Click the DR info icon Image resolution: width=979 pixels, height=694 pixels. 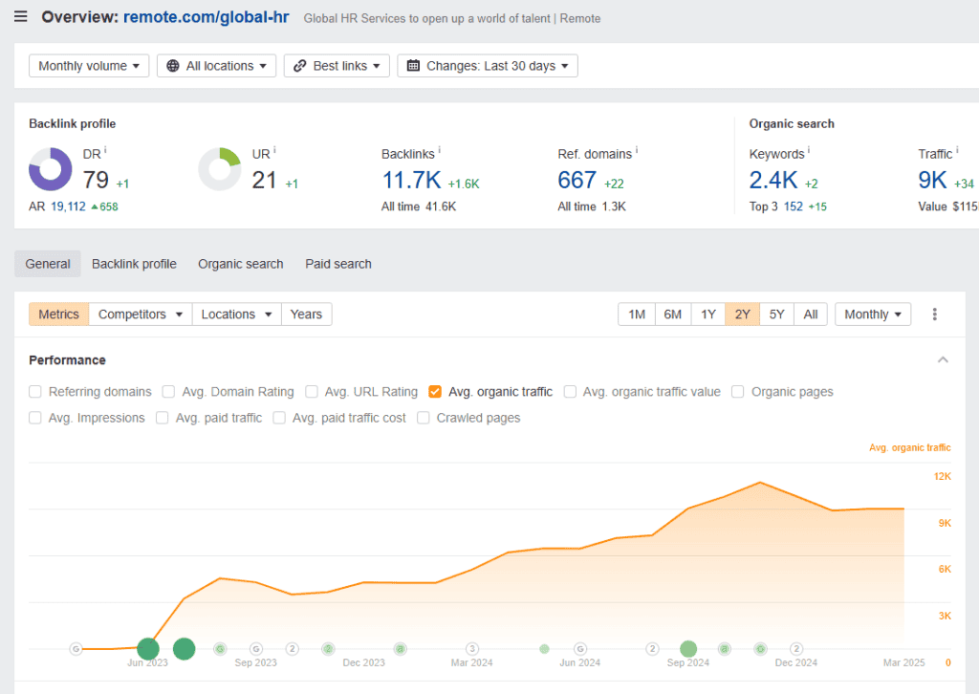[x=105, y=150]
